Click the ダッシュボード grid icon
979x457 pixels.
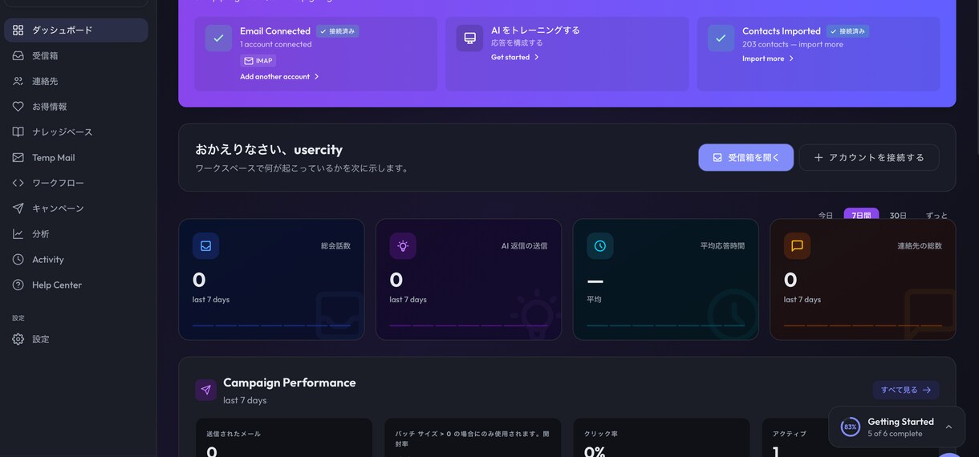[18, 30]
